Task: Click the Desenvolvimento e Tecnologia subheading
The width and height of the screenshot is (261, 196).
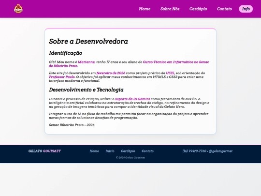Action: [86, 90]
